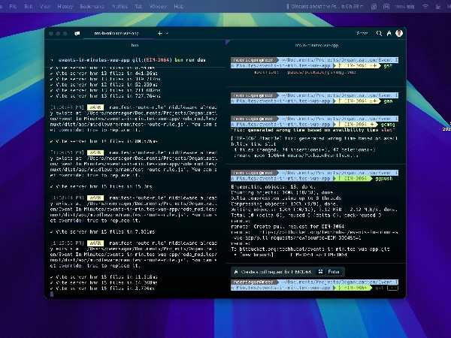Open the Wi-Fi status icon

coord(425,7)
